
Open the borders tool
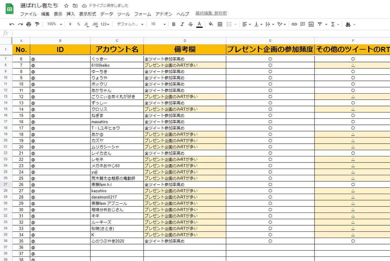coord(220,24)
